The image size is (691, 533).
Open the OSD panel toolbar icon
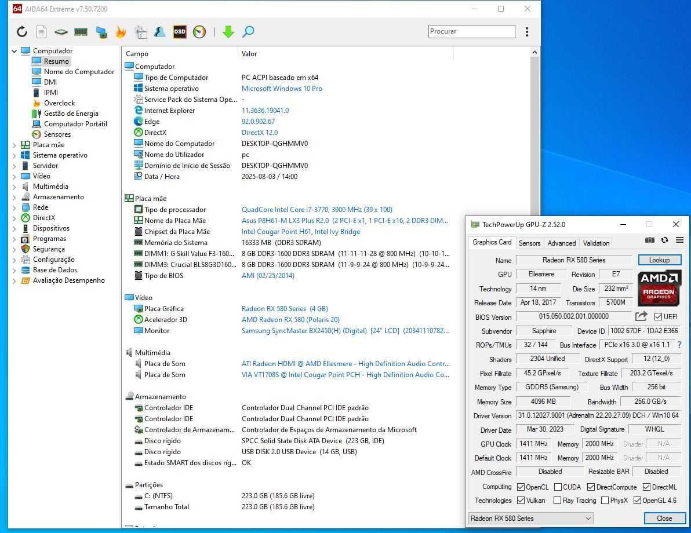point(179,32)
